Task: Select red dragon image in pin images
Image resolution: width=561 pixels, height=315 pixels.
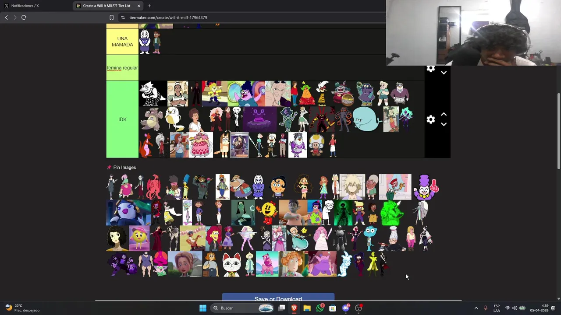Action: 153,187
